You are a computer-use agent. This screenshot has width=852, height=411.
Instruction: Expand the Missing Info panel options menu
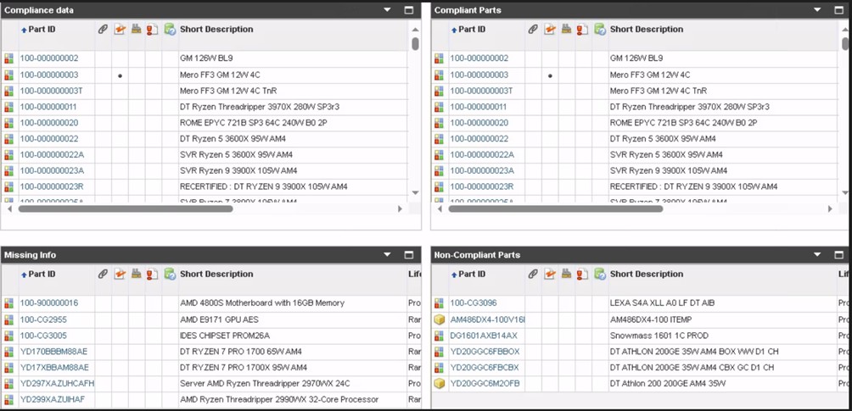click(388, 254)
